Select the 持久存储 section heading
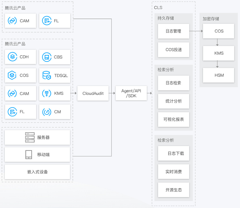This screenshot has width=240, height=208. coord(166,18)
